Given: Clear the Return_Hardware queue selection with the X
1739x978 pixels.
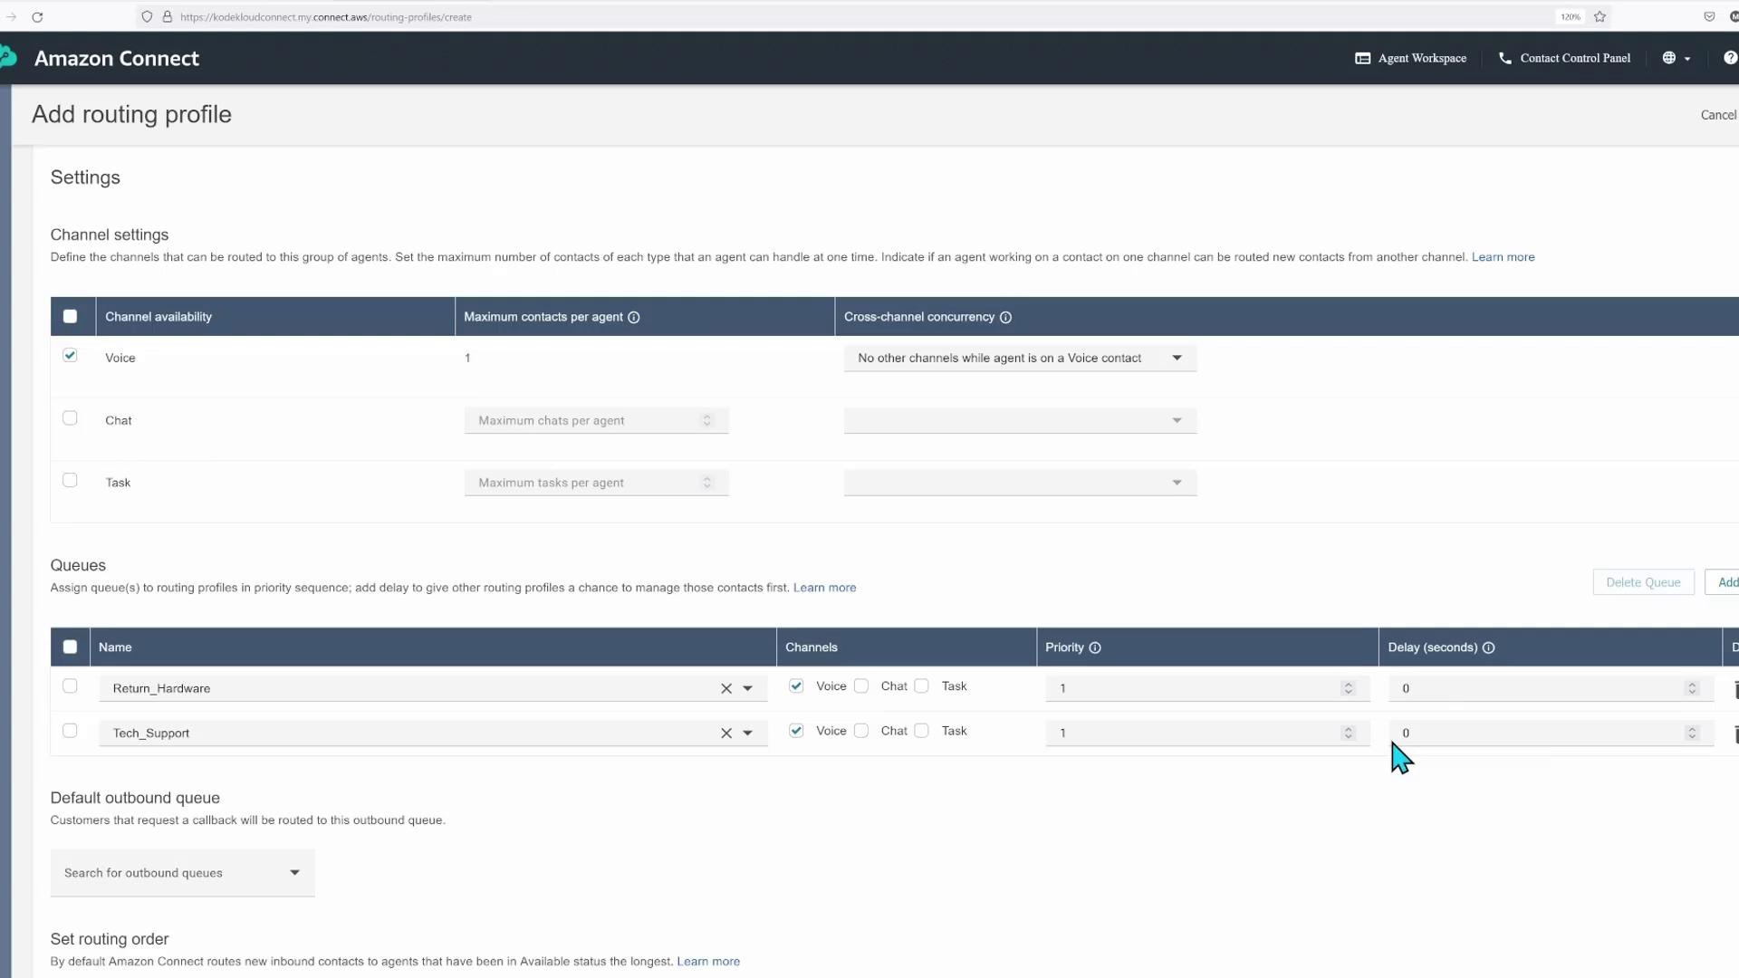Looking at the screenshot, I should (x=725, y=688).
